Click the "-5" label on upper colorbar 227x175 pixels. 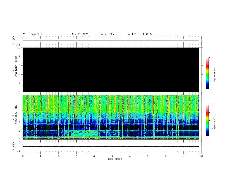[x=211, y=73]
